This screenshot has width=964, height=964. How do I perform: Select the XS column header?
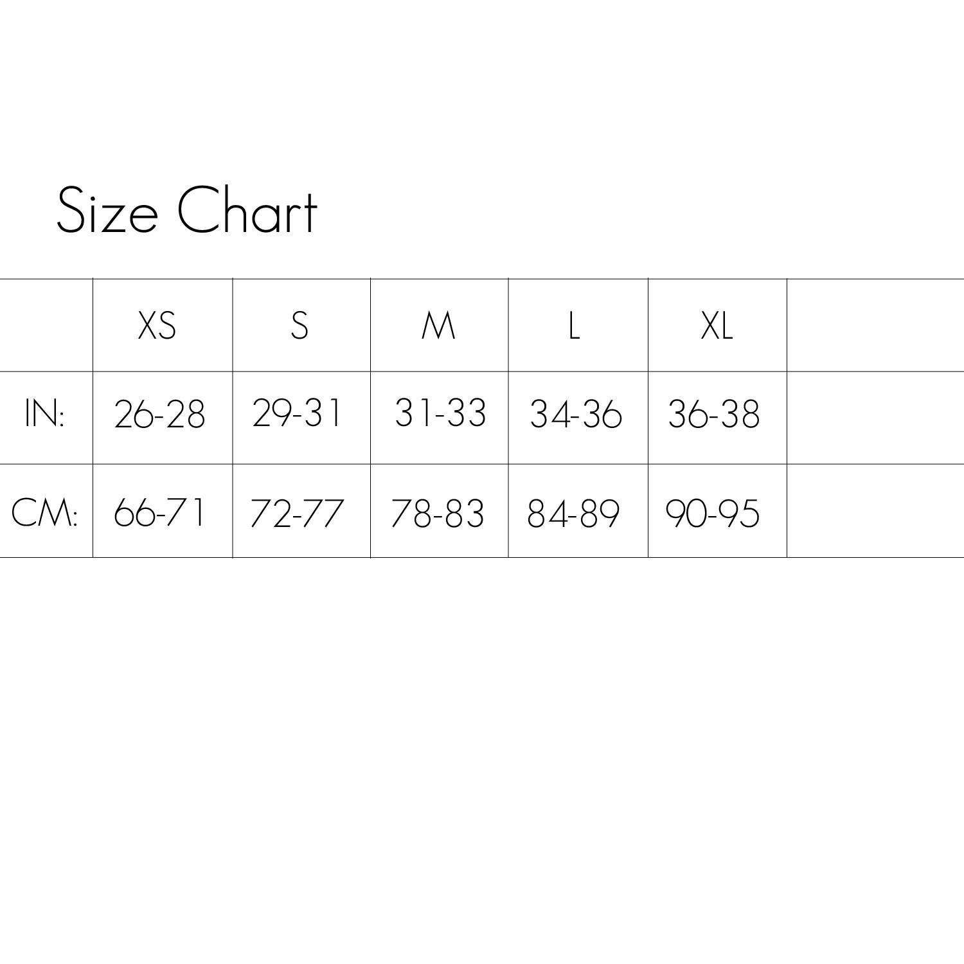[157, 325]
